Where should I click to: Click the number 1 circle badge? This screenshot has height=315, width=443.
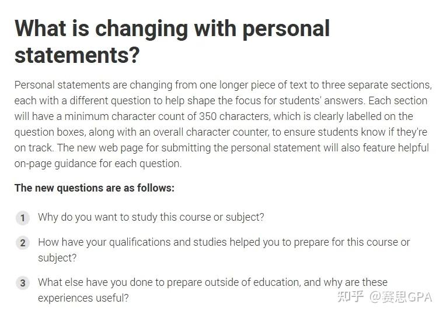(23, 218)
